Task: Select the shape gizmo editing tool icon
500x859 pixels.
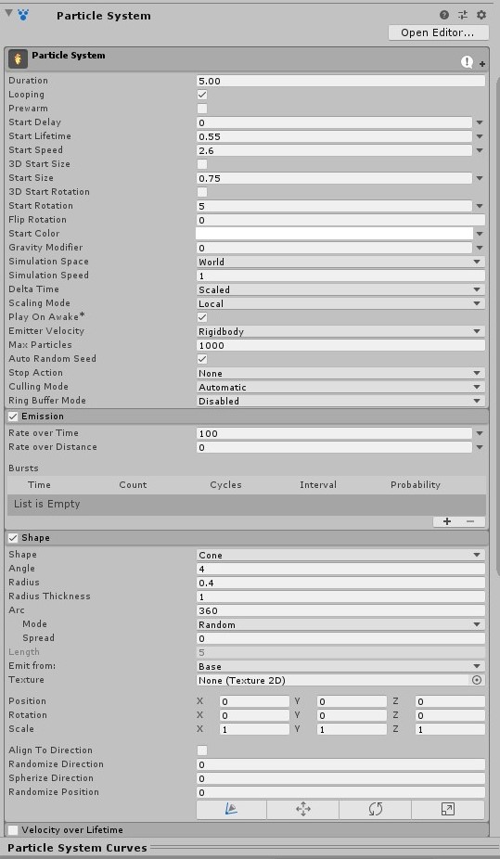Action: (232, 809)
